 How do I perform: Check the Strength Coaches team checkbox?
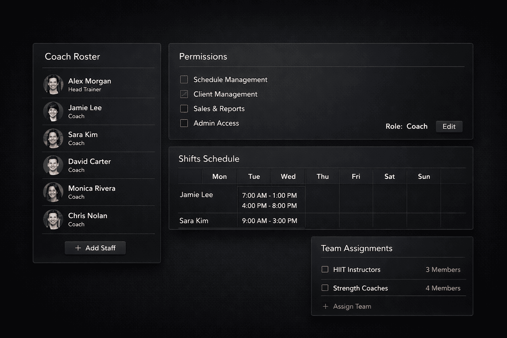point(325,288)
